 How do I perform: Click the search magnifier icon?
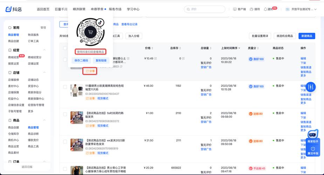click(x=188, y=9)
